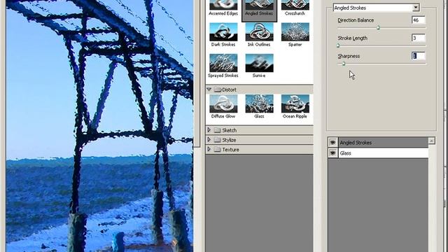Expand the Stylize filter folder
448x252 pixels.
(209, 140)
